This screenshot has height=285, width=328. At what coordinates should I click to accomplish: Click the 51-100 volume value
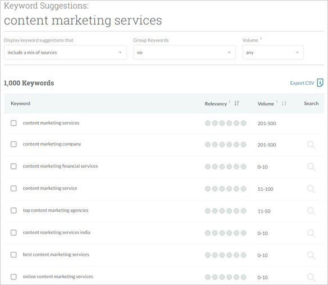[265, 189]
